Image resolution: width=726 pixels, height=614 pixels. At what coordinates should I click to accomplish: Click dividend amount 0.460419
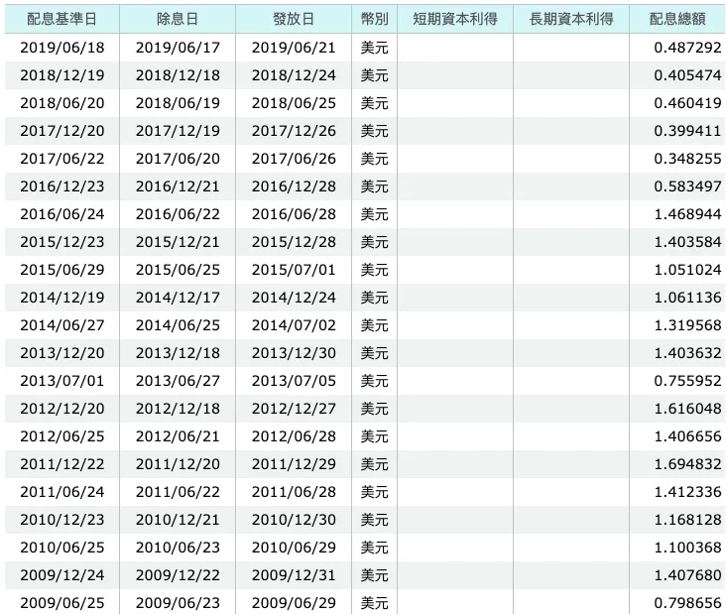[687, 103]
